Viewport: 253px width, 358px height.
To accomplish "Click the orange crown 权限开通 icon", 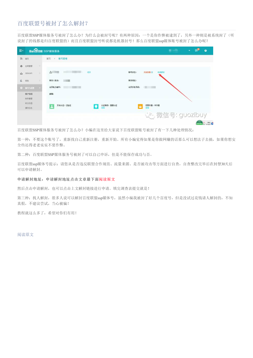I will (x=140, y=106).
